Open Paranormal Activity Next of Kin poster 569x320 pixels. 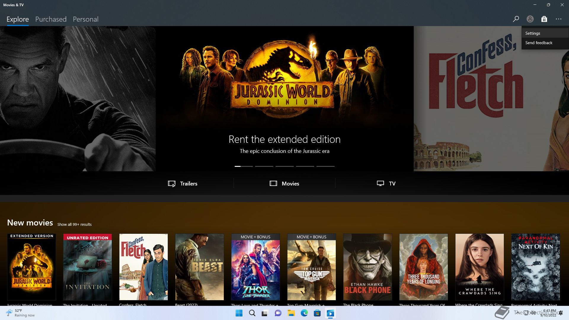click(x=536, y=267)
